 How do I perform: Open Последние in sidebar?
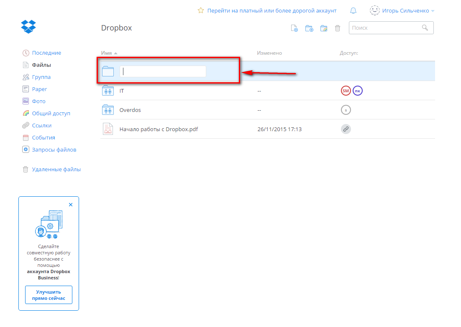[46, 53]
